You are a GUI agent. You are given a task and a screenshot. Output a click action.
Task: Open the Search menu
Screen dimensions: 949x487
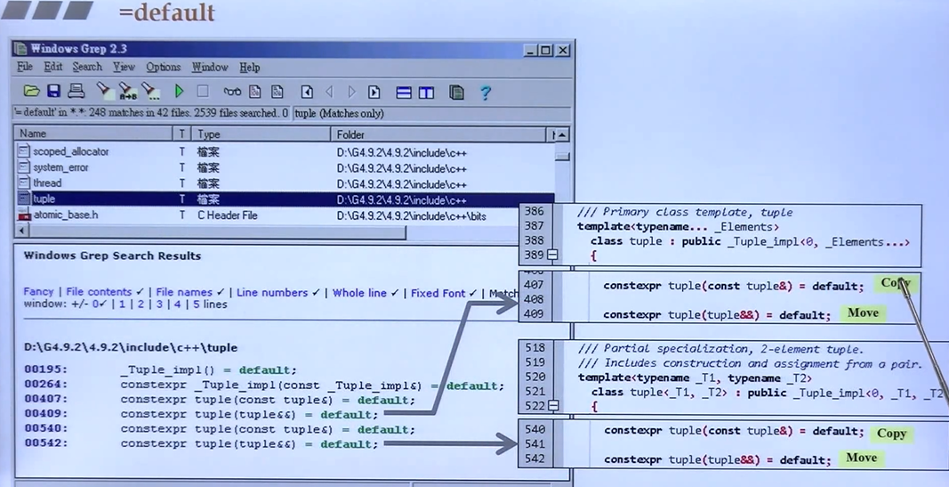pos(87,67)
